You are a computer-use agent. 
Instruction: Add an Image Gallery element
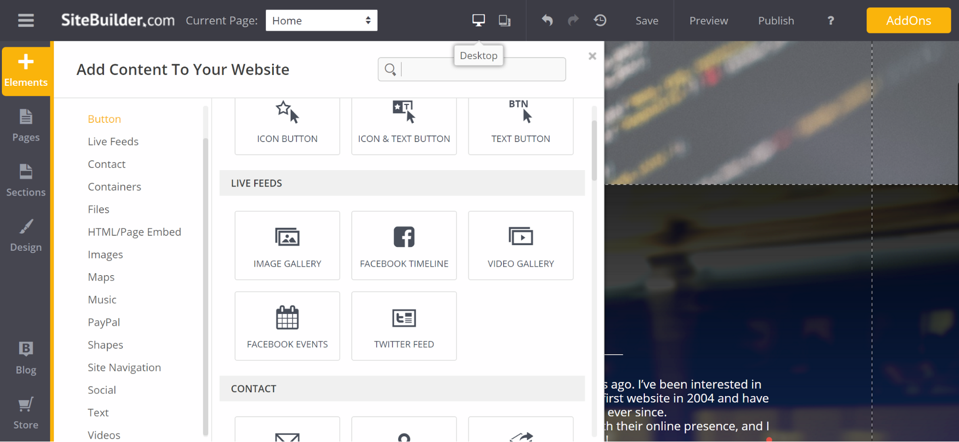click(x=287, y=245)
